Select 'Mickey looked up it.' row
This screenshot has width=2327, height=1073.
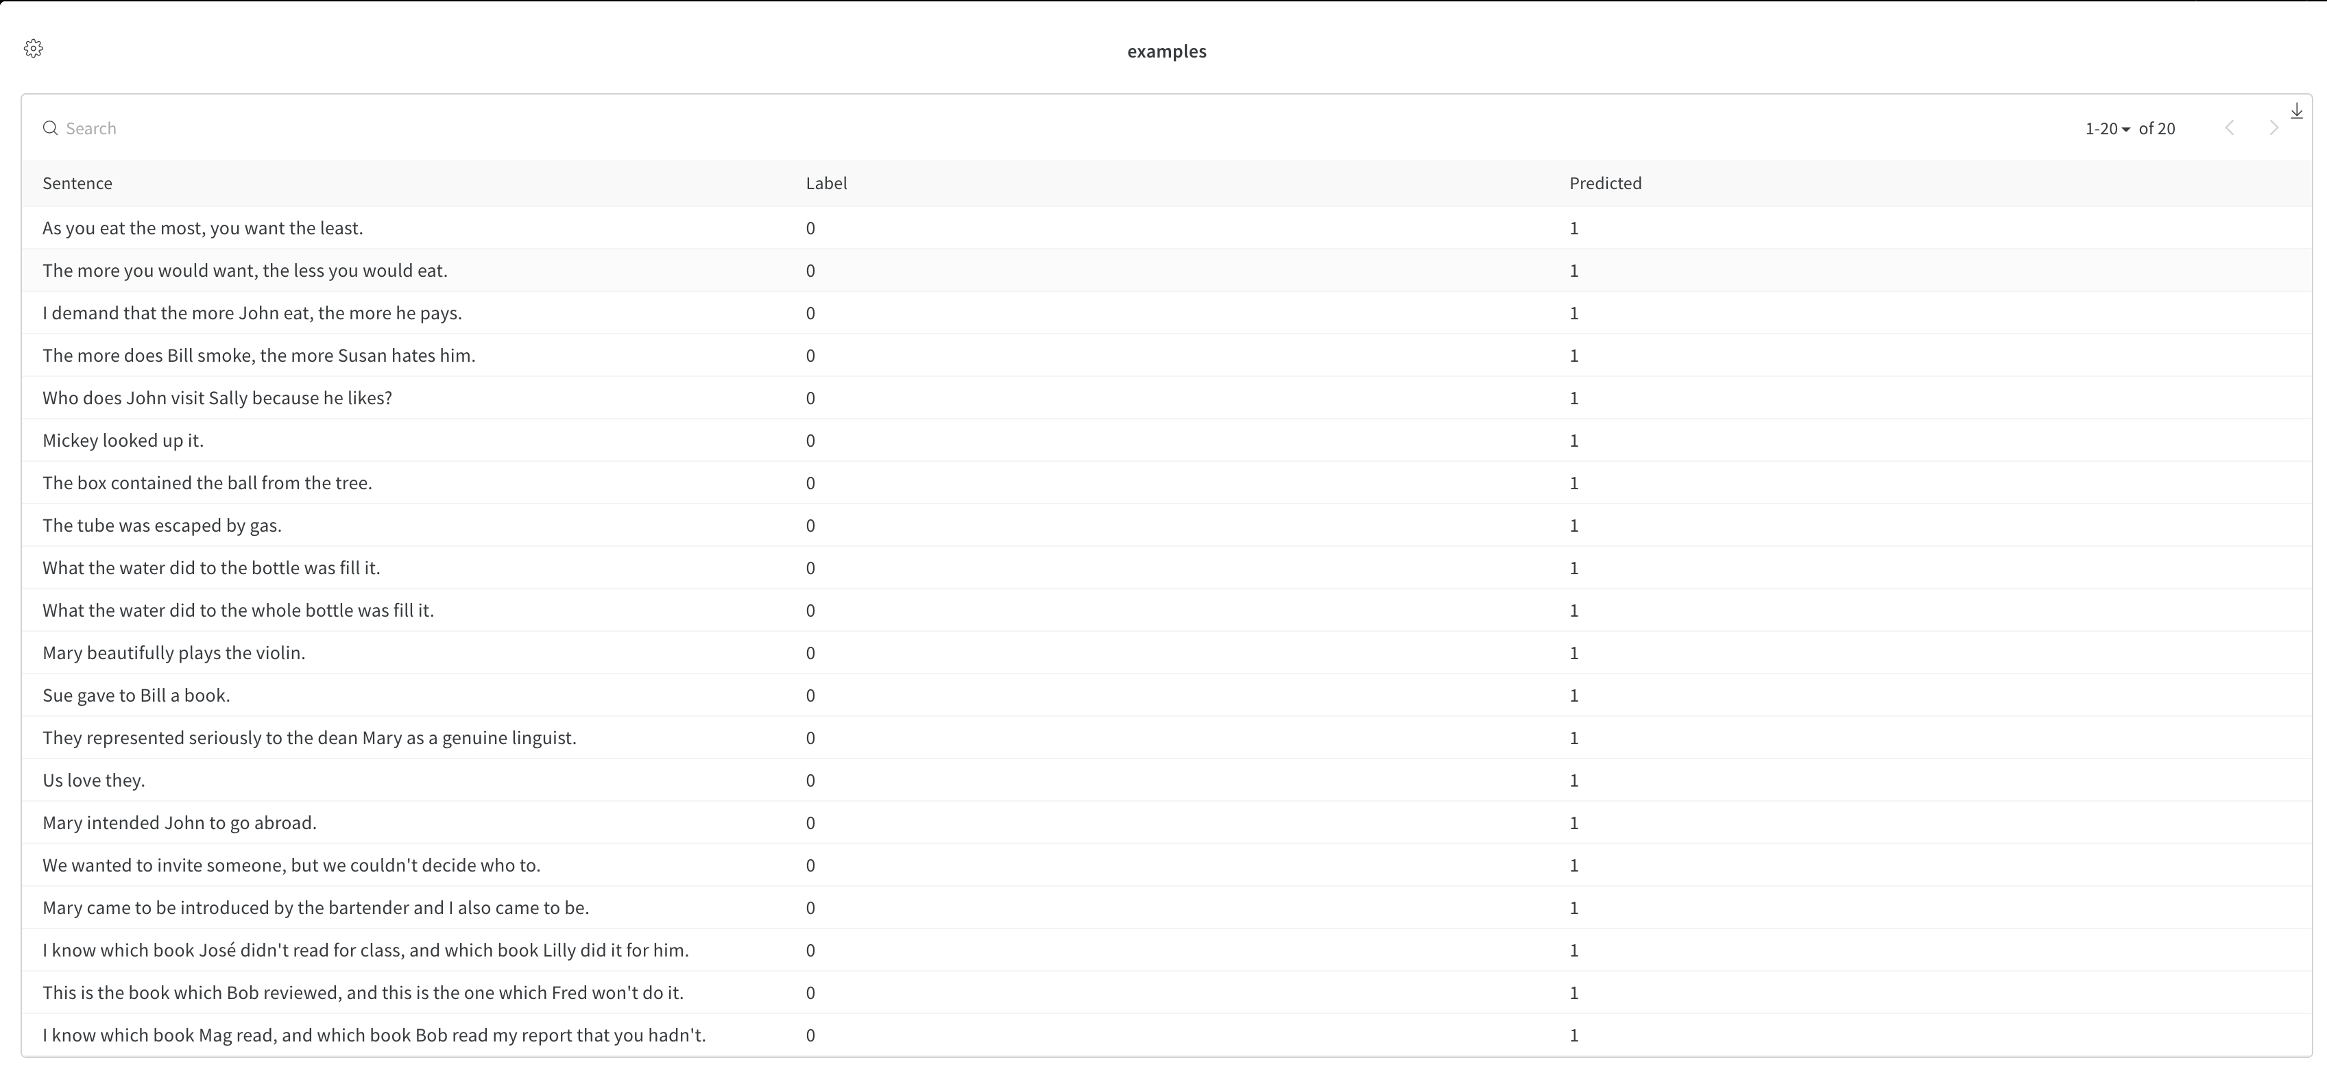tap(123, 441)
